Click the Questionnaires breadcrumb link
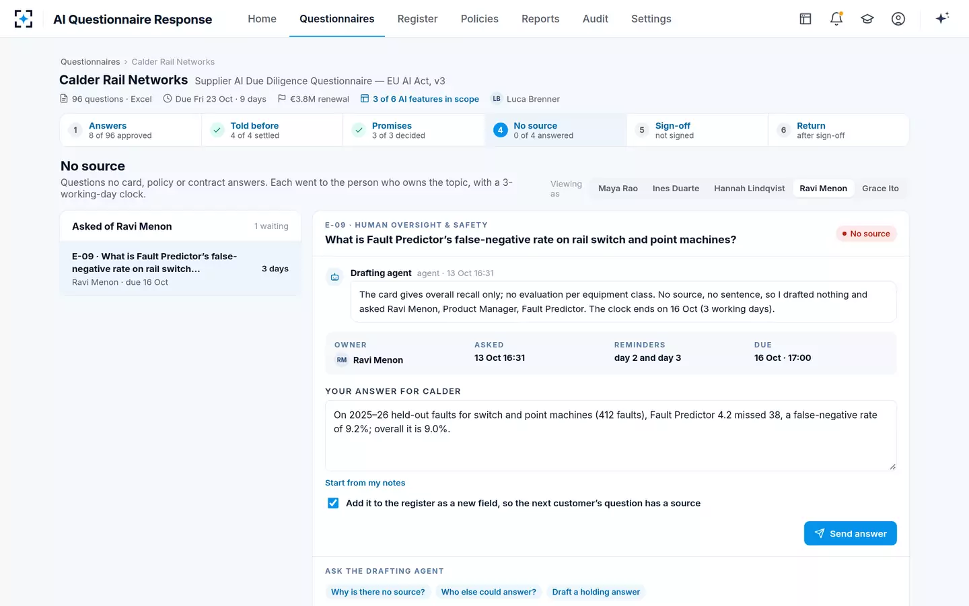This screenshot has height=606, width=969. point(90,62)
